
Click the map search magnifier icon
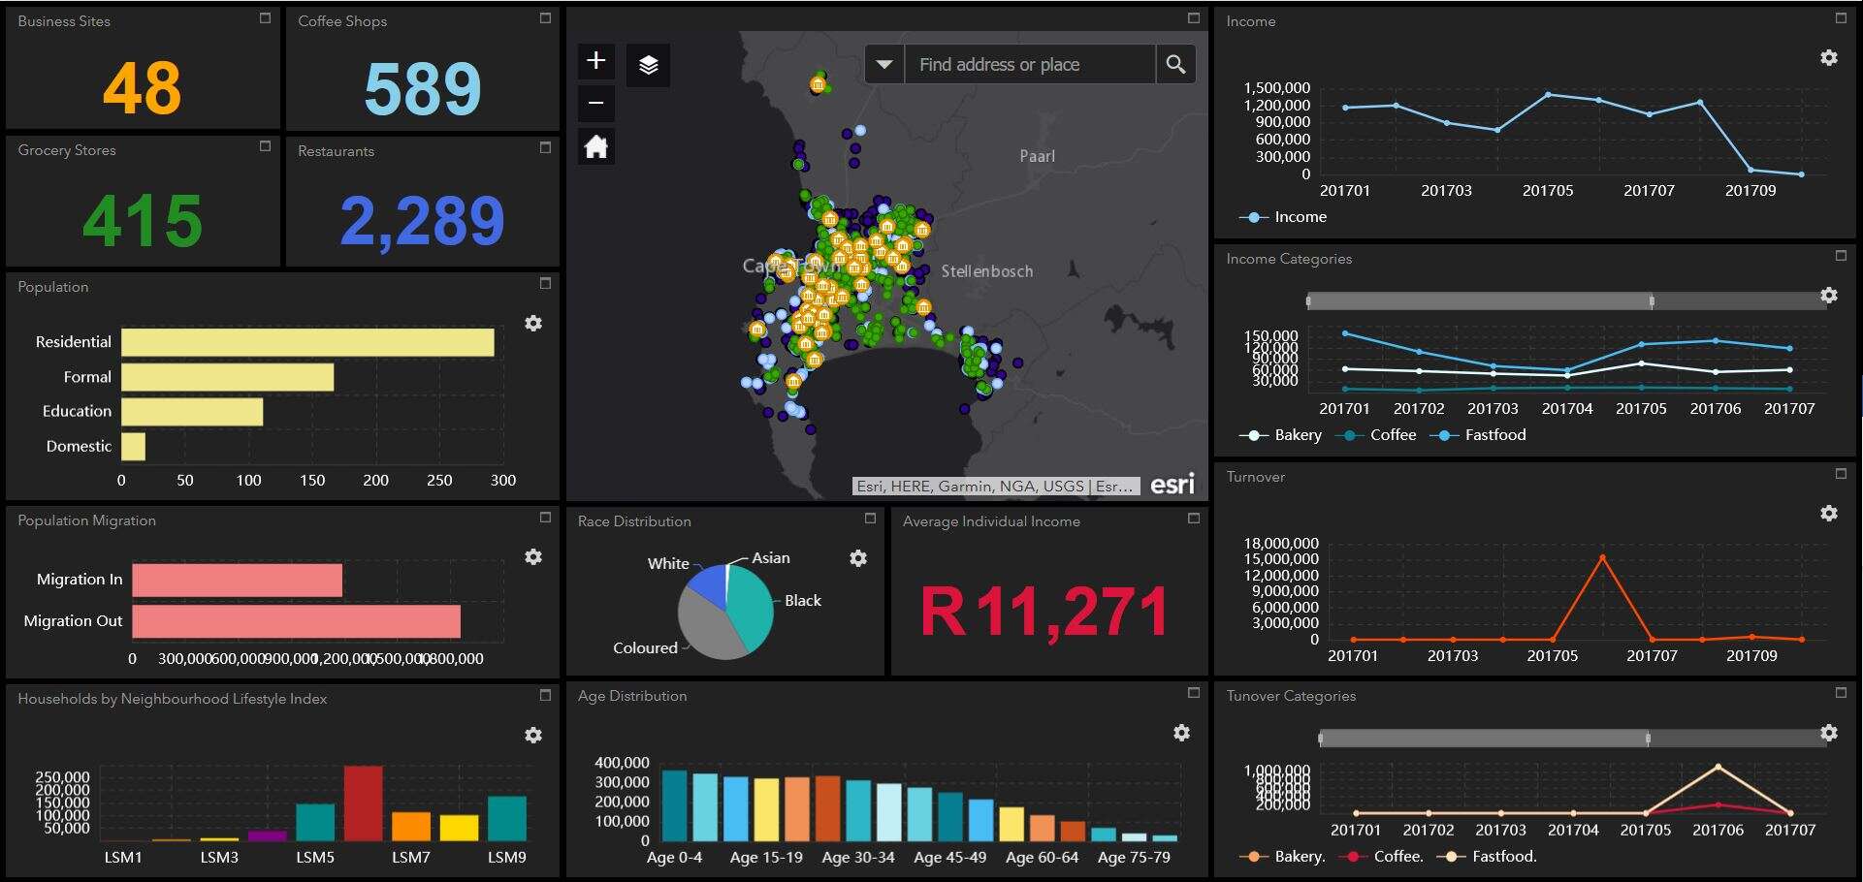coord(1175,65)
